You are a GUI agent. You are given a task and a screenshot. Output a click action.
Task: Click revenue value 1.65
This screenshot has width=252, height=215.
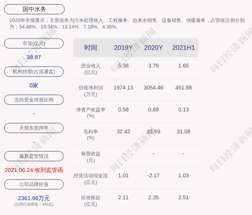click(183, 66)
